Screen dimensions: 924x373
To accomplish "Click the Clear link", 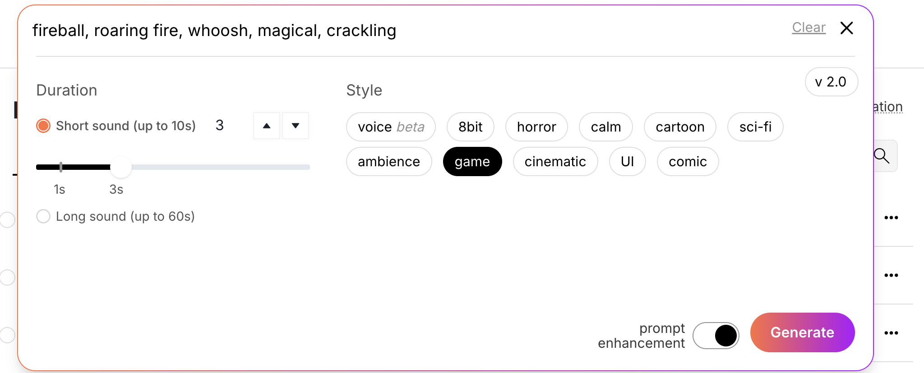I will tap(808, 28).
